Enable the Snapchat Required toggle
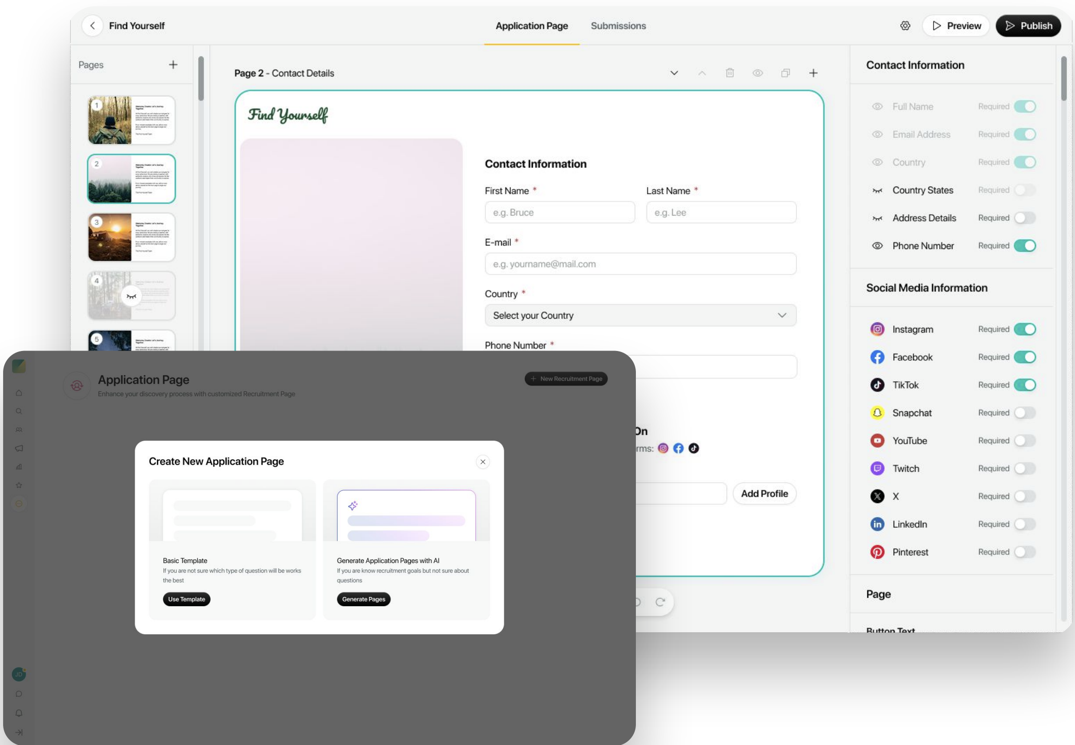 click(x=1026, y=412)
